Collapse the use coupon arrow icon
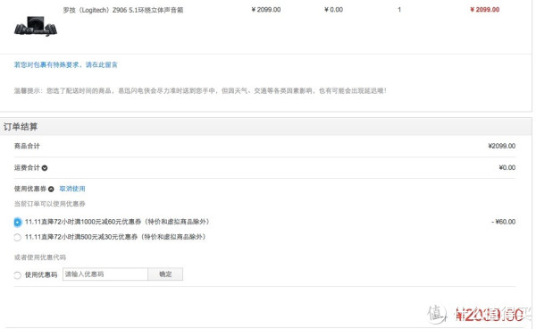 [x=51, y=189]
